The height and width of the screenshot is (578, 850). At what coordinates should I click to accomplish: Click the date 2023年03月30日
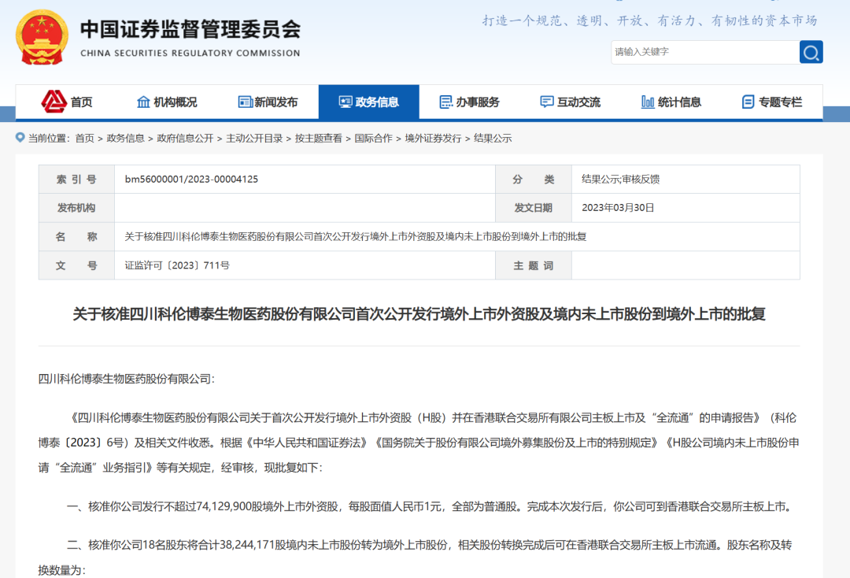pos(618,208)
